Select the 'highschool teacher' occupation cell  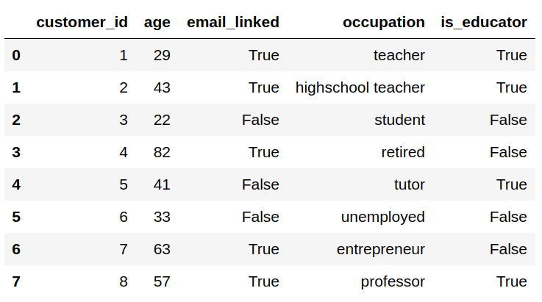pos(360,87)
